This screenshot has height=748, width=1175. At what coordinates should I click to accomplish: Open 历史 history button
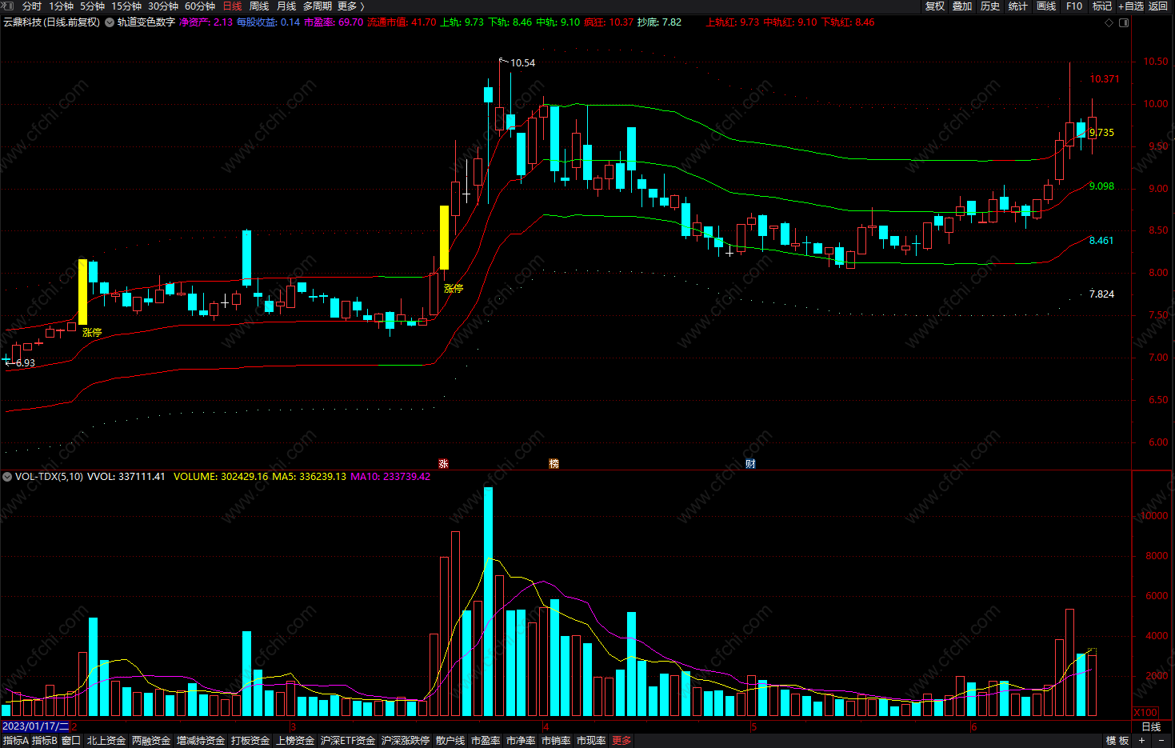[x=990, y=6]
